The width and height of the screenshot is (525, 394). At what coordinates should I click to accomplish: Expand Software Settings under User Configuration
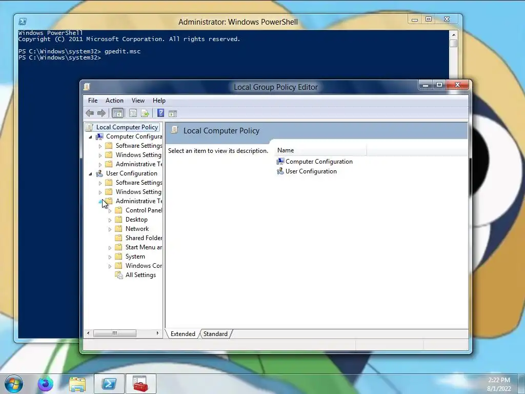point(100,183)
